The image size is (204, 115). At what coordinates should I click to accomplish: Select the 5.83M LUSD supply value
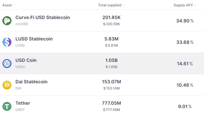(x=111, y=39)
